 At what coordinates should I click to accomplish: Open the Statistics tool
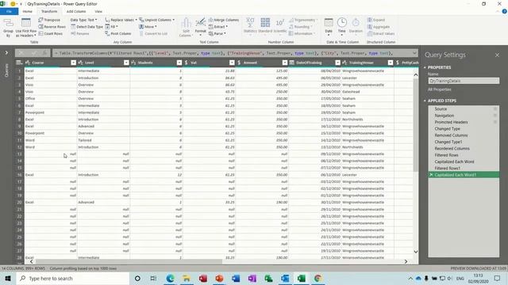pos(250,26)
